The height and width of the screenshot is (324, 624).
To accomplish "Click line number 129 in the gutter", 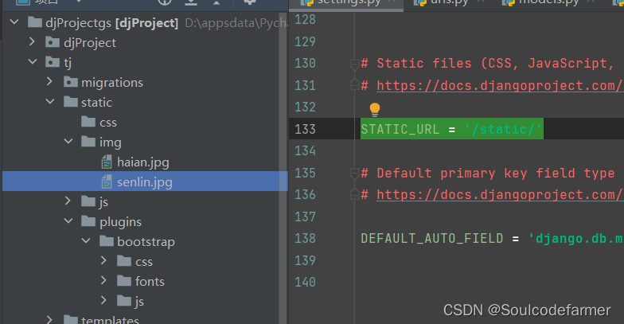I will point(305,41).
